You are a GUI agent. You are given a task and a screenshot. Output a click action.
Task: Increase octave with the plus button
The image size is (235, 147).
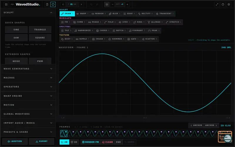[127, 4]
